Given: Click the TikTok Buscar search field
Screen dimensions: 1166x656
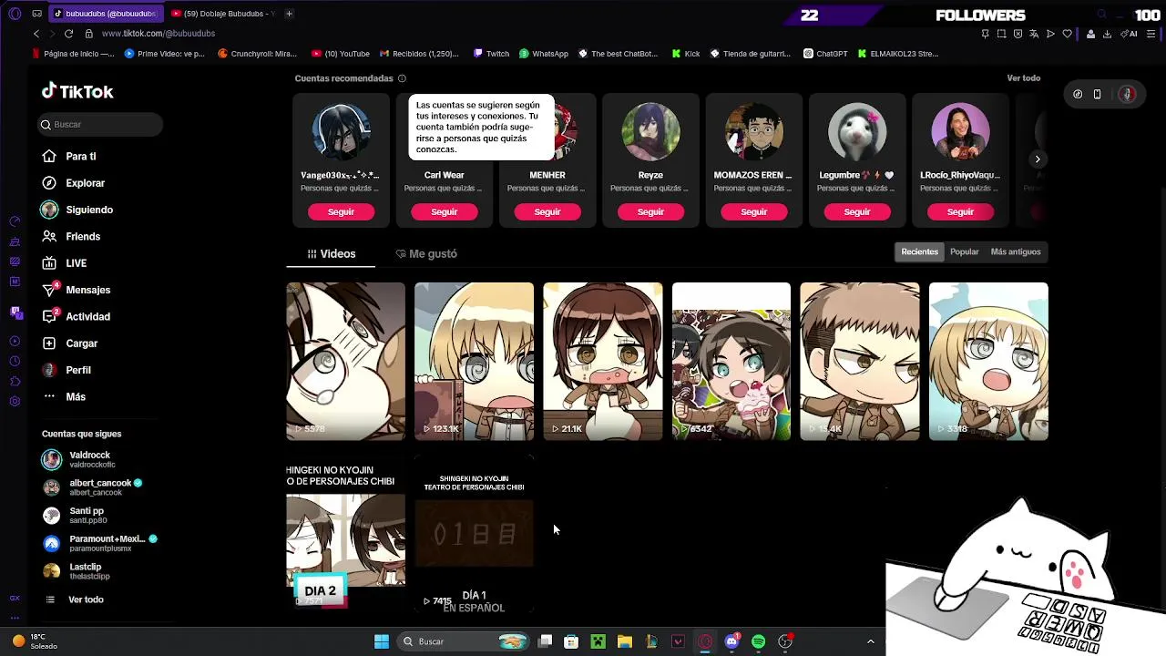Looking at the screenshot, I should 100,125.
